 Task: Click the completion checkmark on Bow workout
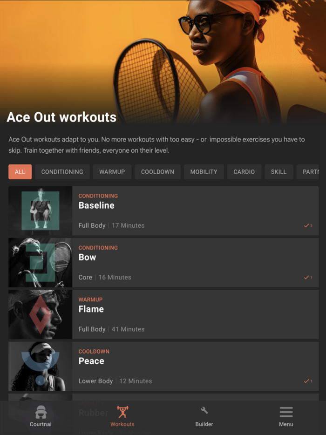307,277
